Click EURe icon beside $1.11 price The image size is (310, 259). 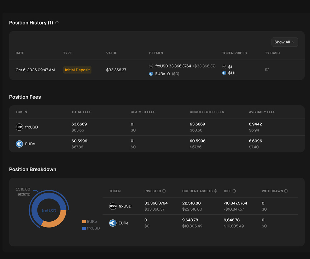(x=224, y=73)
